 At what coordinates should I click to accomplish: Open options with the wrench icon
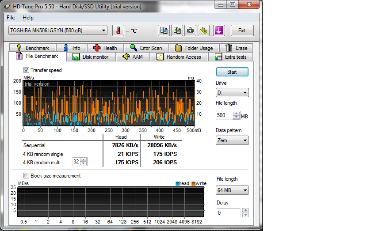click(204, 30)
